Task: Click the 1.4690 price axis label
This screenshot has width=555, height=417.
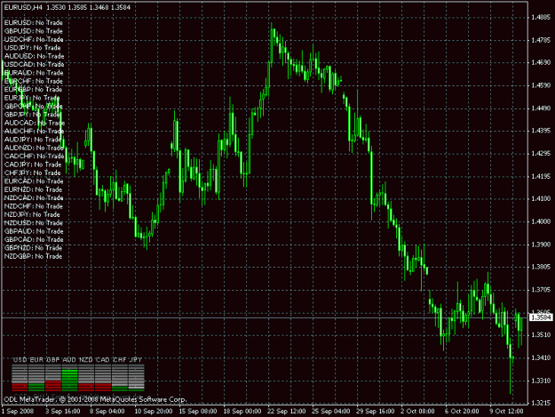Action: pos(541,62)
